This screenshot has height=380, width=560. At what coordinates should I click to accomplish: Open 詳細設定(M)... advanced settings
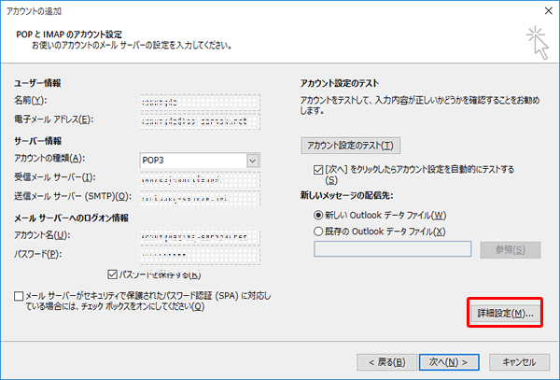(x=505, y=313)
